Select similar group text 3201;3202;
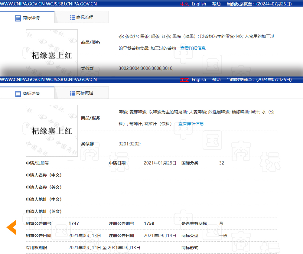The height and width of the screenshot is (254, 303). click(130, 144)
